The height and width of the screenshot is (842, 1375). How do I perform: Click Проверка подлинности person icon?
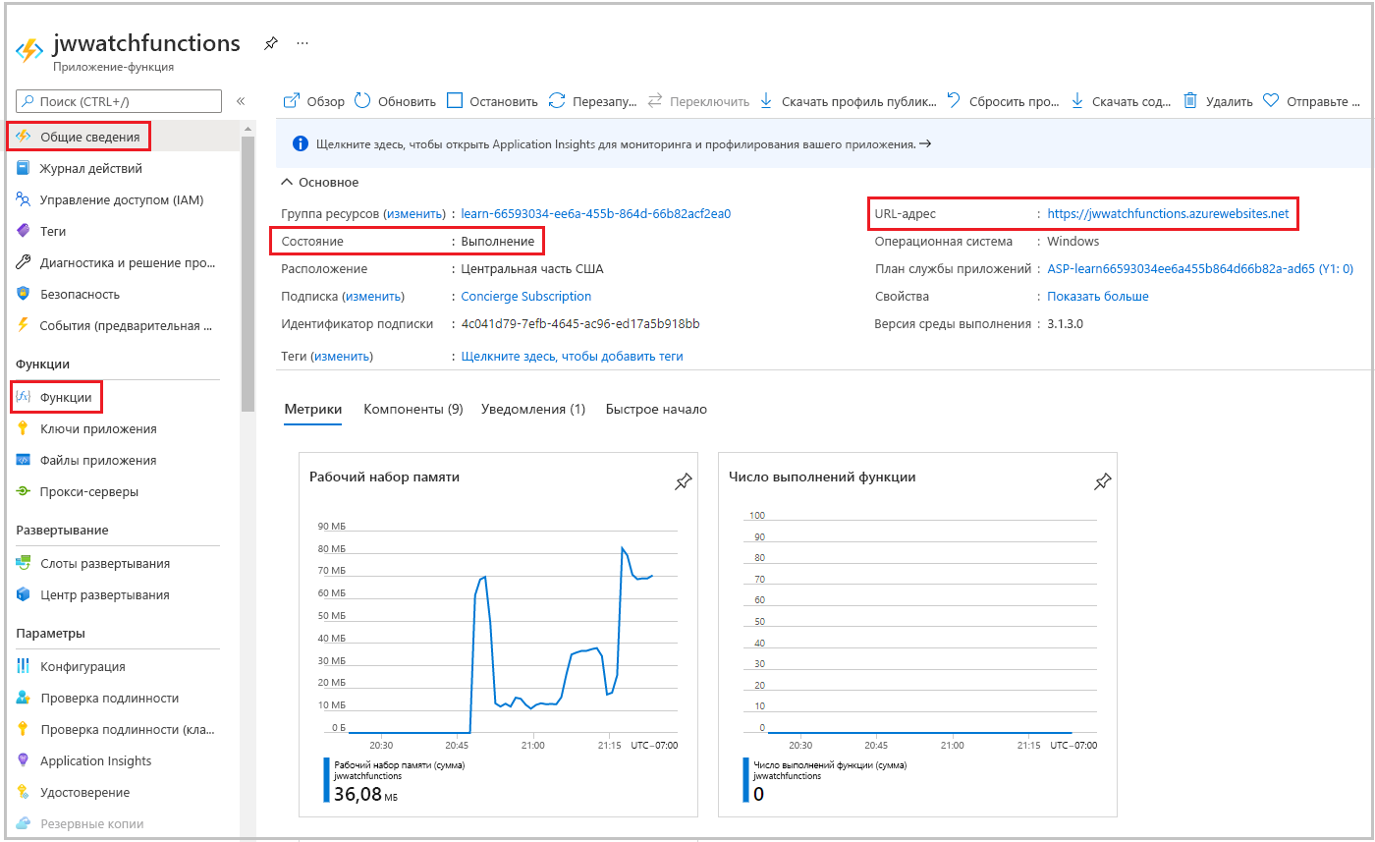(24, 698)
